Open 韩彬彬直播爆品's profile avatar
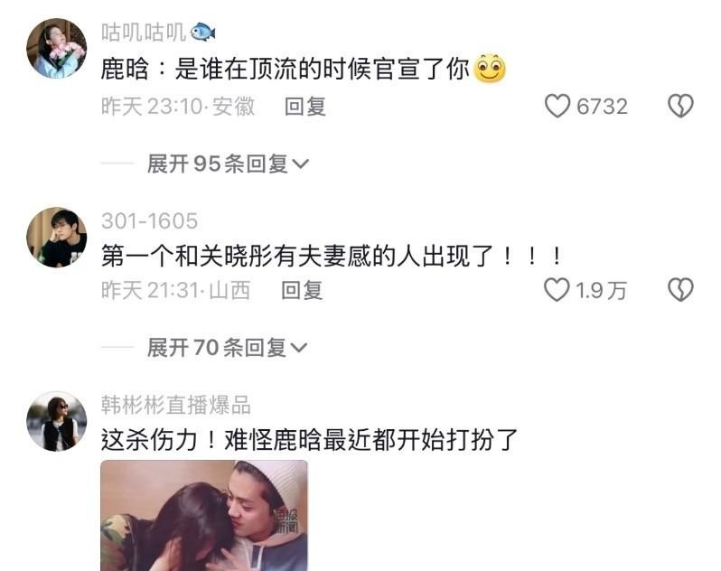The width and height of the screenshot is (721, 571). click(57, 421)
